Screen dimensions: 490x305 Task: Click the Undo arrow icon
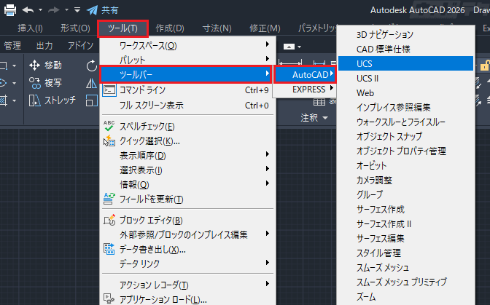[x=28, y=10]
